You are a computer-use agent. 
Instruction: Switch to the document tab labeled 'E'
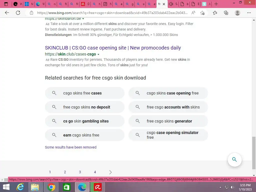tap(195, 4)
